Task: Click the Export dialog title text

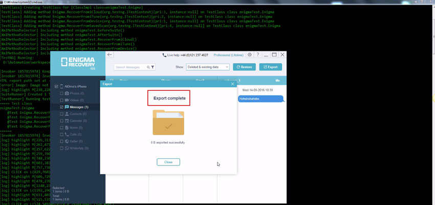Action: 107,84
